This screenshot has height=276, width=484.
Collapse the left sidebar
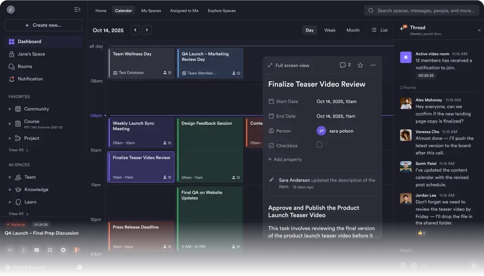(x=77, y=10)
